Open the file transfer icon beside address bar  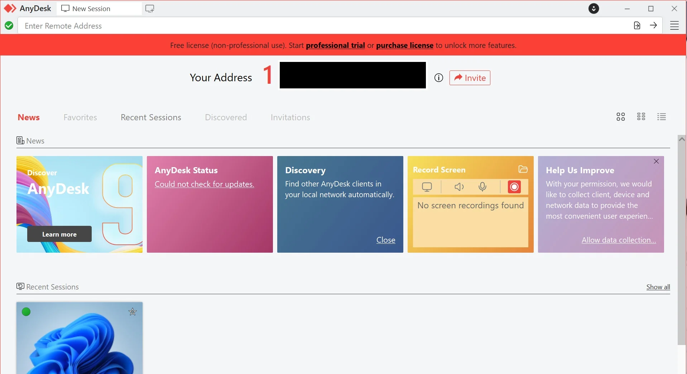[637, 25]
